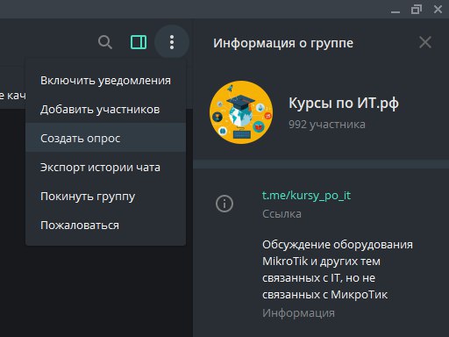Click the group description text about MikroTik
449x337 pixels.
(338, 269)
